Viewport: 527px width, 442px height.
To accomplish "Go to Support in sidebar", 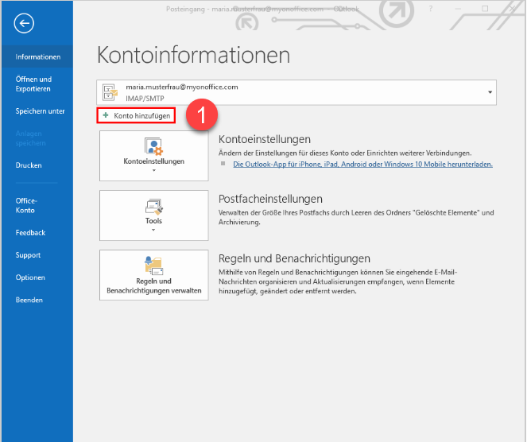I will click(28, 255).
